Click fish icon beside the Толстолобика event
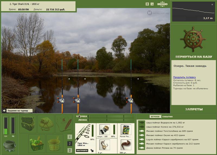Screen dimensions: 217x155 (142, 131)
